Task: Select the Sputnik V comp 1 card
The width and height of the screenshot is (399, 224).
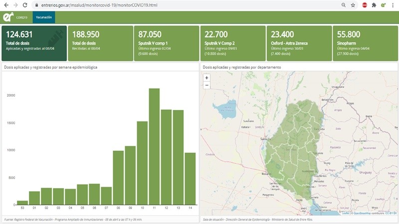Action: (x=166, y=43)
